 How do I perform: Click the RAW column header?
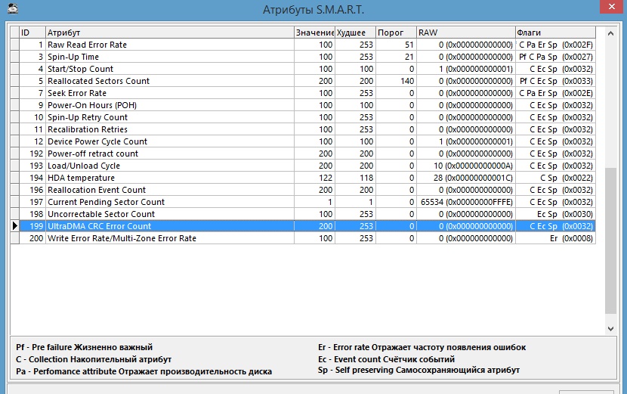click(466, 33)
